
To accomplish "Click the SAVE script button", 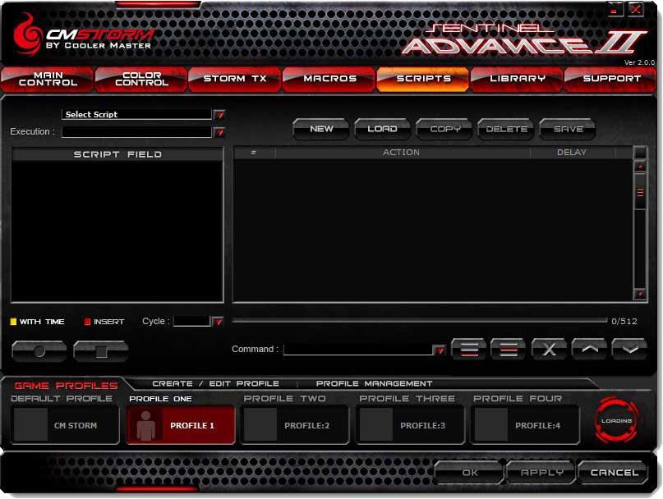I will [x=568, y=129].
